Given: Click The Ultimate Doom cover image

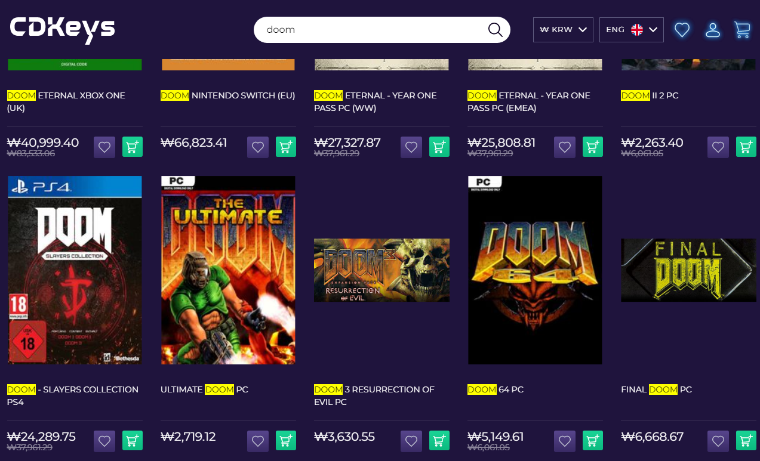Looking at the screenshot, I should 228,270.
